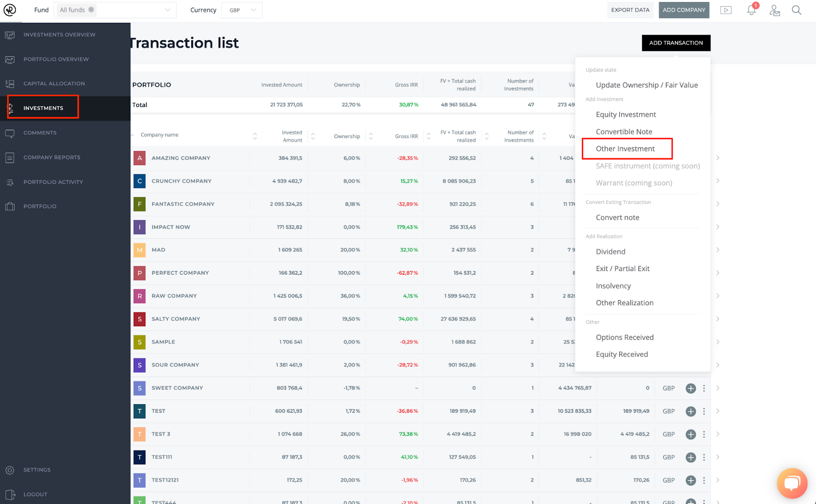Sort by Company name column
The width and height of the screenshot is (816, 504).
[160, 135]
